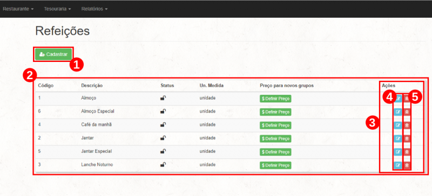Click unidade in the Lanche Noturno row
432x196 pixels.
[207, 164]
